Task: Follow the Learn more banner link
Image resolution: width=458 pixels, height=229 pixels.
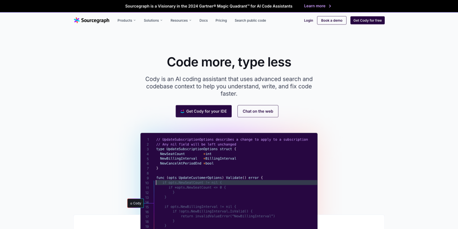Action: point(314,6)
